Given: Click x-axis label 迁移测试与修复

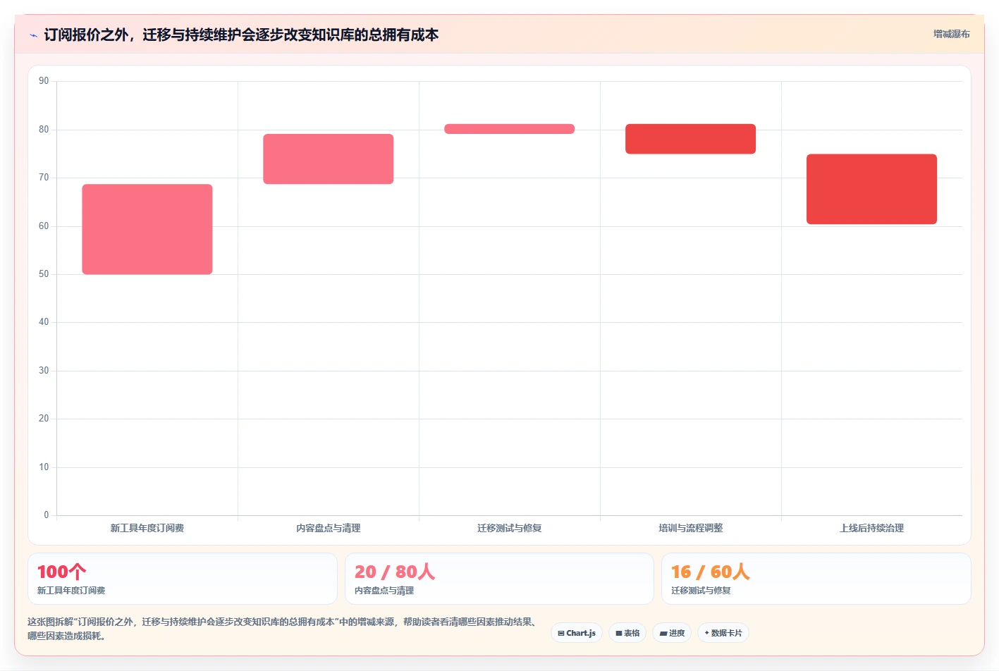Looking at the screenshot, I should coord(510,528).
